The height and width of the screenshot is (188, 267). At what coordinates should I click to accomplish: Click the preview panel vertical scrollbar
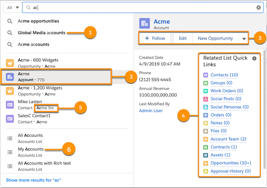264,109
